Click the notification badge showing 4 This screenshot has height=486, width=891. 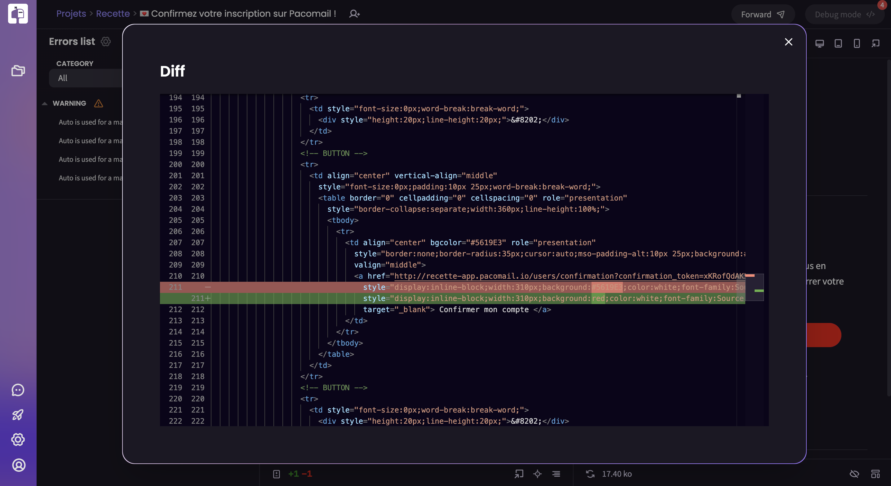(x=882, y=5)
